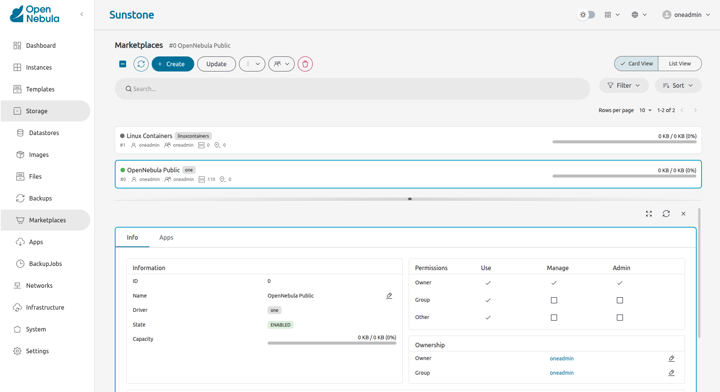Switch to the Apps tab
Image resolution: width=720 pixels, height=392 pixels.
click(166, 237)
